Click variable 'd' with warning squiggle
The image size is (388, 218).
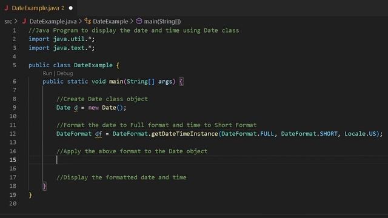76,108
